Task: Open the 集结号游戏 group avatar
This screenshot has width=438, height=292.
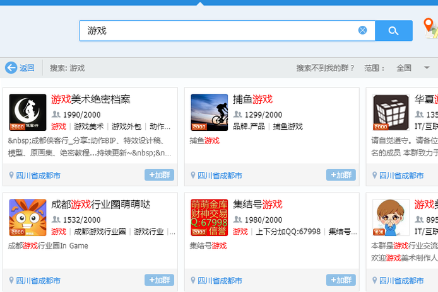Action: pyautogui.click(x=209, y=218)
